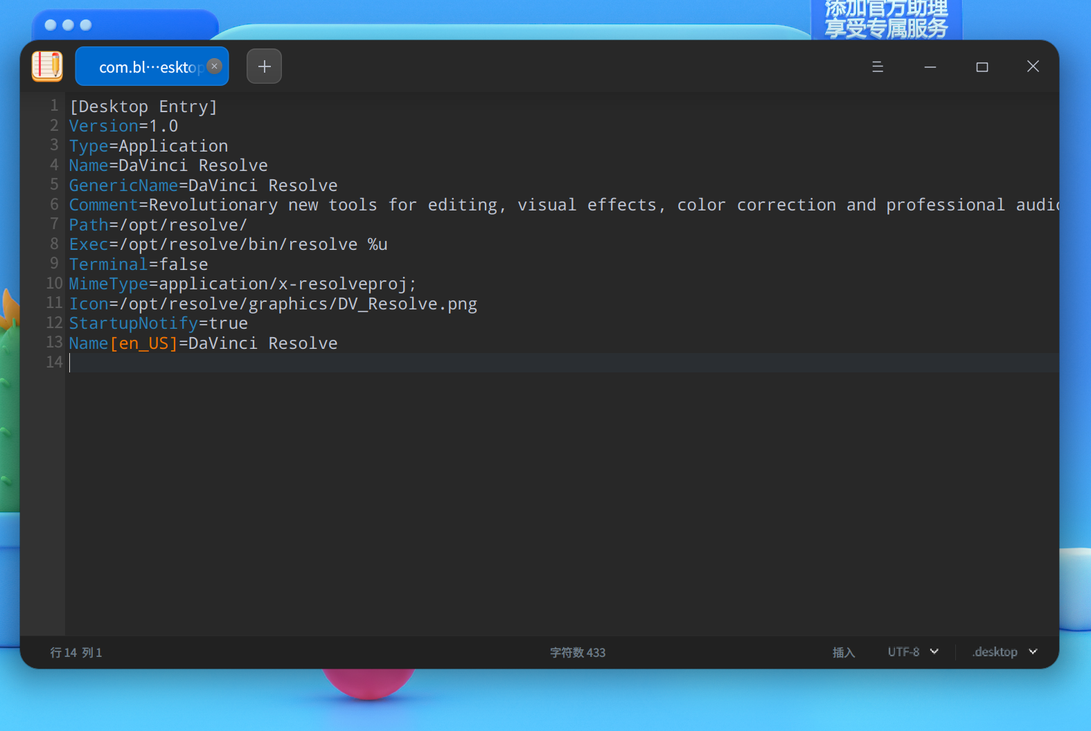Click line number 7 in the gutter
The height and width of the screenshot is (731, 1091).
pos(54,224)
